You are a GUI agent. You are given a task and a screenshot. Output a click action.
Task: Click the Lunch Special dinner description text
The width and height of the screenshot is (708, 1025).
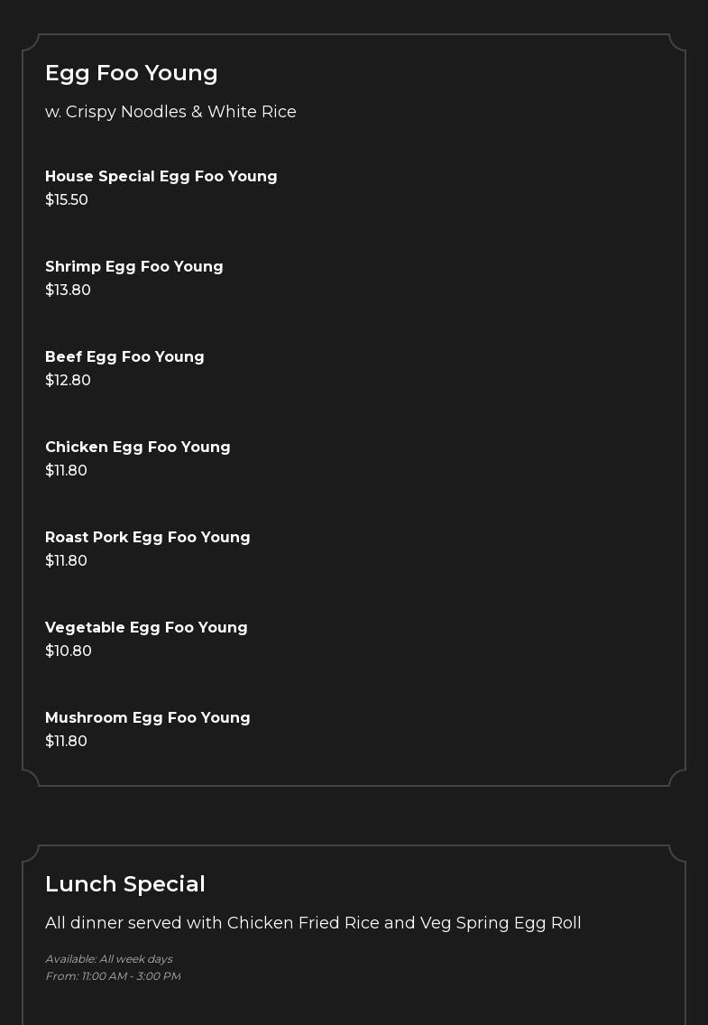[313, 923]
